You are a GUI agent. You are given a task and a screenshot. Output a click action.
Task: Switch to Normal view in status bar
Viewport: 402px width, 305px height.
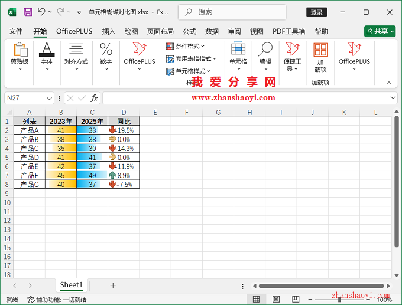[256, 300]
